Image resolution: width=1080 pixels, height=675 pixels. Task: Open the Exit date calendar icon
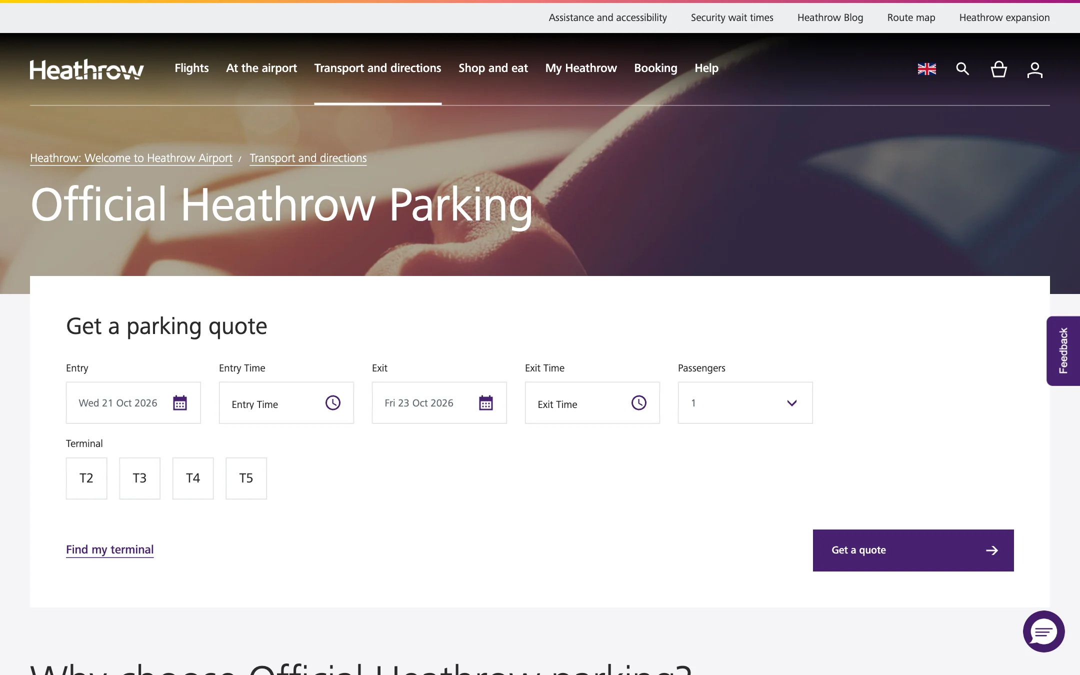[x=486, y=403]
